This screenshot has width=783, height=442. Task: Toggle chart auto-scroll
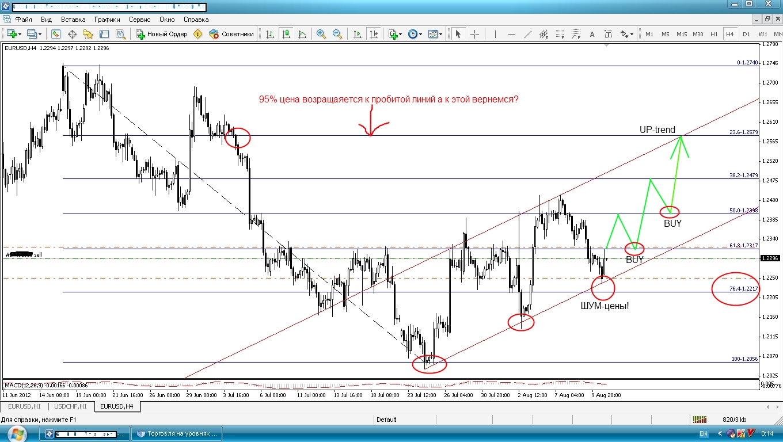click(x=357, y=34)
